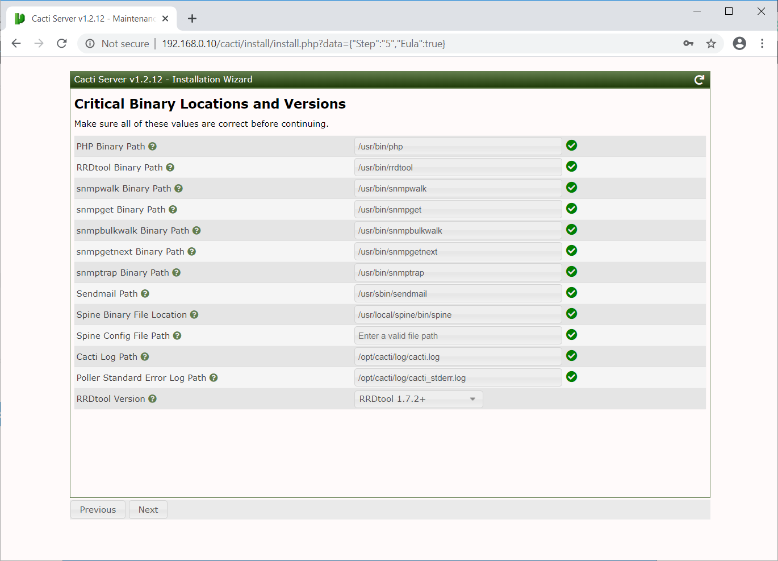Click the Next button
This screenshot has width=778, height=561.
[x=148, y=510]
